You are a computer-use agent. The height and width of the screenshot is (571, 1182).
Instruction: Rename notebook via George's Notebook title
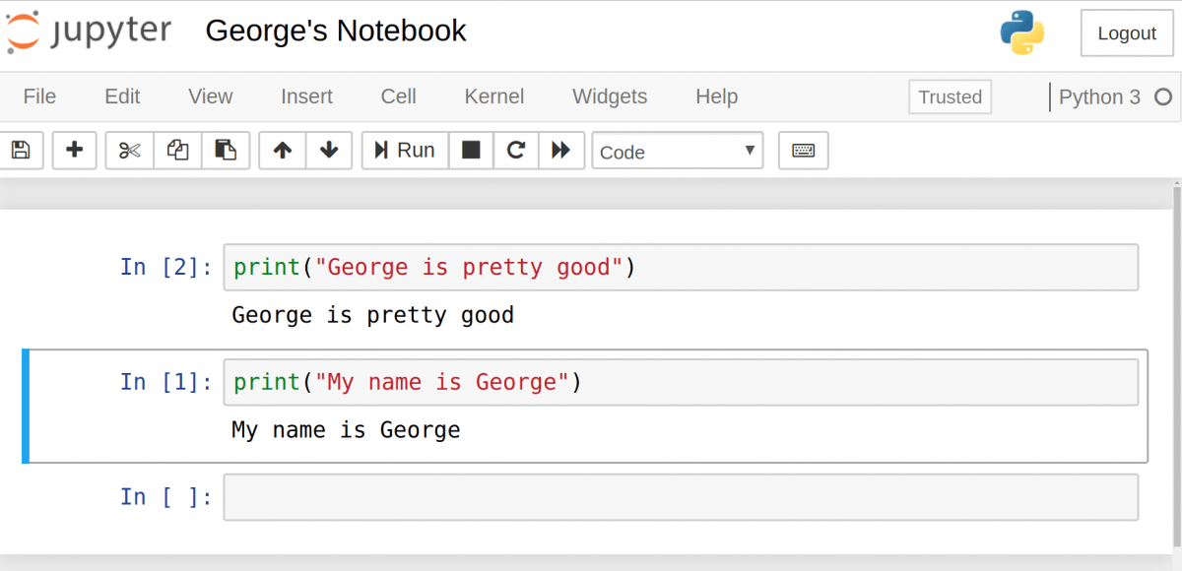[x=336, y=31]
